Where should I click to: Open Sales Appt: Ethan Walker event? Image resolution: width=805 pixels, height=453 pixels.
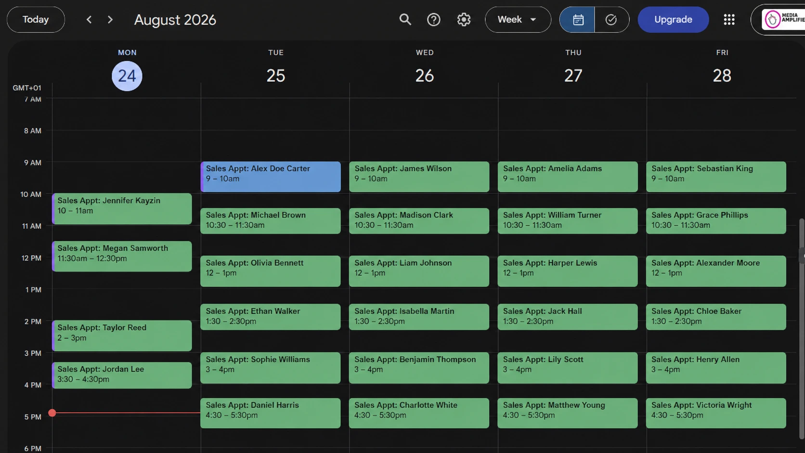click(271, 317)
